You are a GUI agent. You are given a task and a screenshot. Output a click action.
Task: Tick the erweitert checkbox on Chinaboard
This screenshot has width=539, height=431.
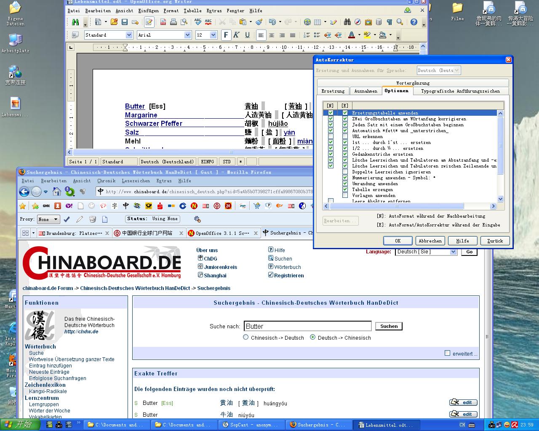pyautogui.click(x=448, y=353)
